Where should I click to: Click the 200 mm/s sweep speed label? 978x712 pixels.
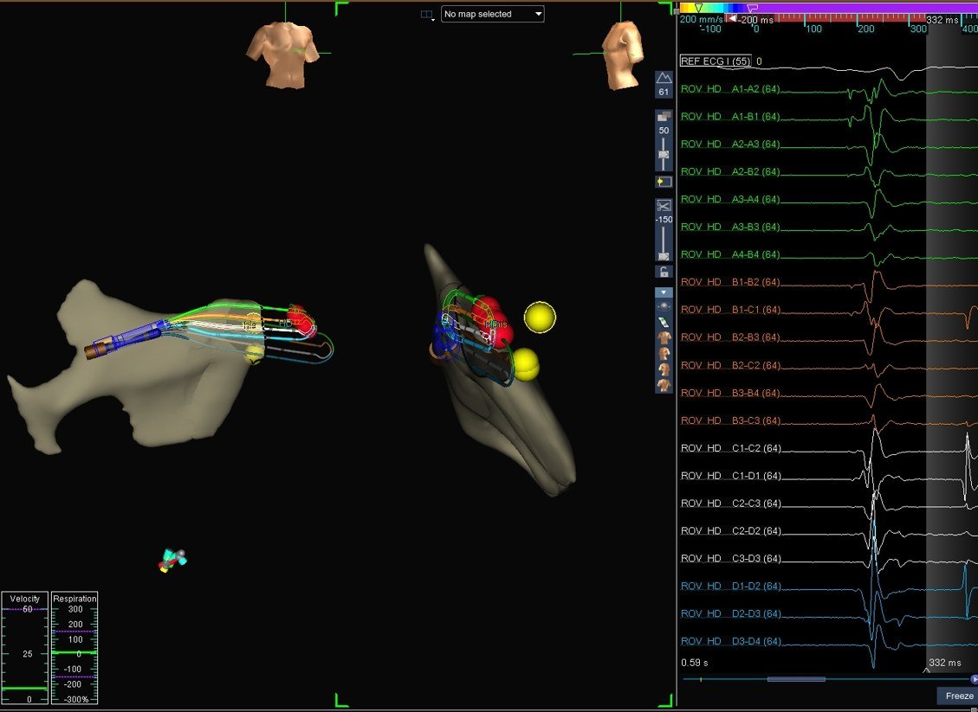(x=701, y=19)
